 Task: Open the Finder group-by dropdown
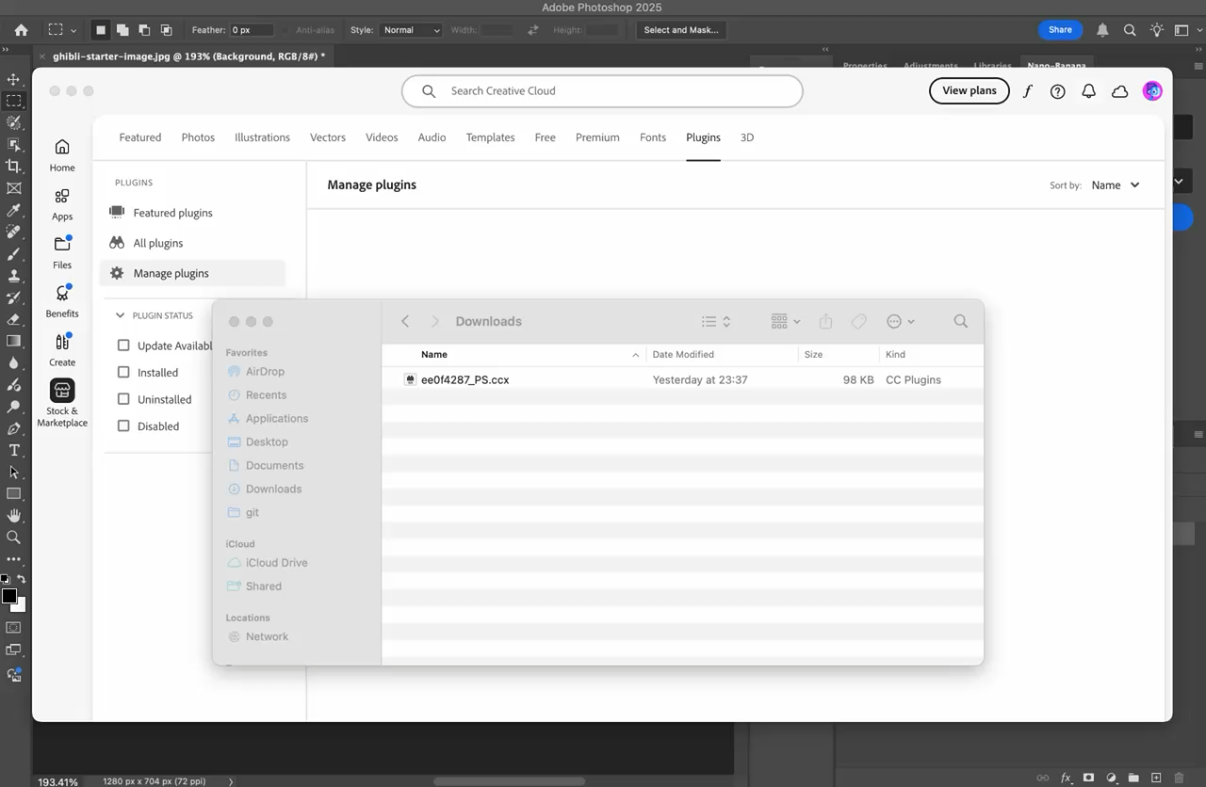pyautogui.click(x=786, y=321)
